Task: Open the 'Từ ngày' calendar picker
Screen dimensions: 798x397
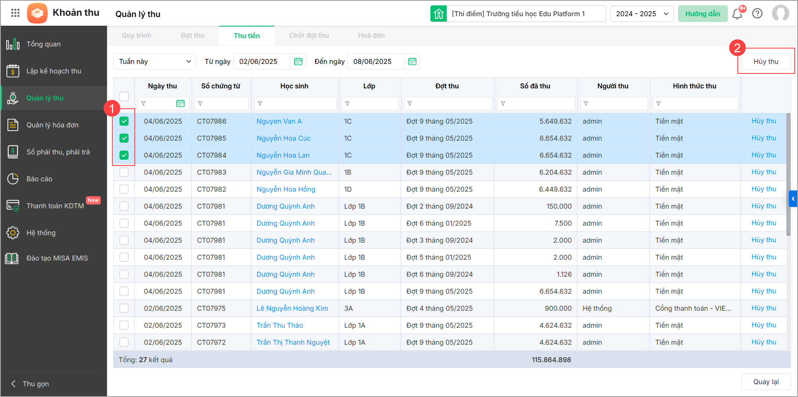Action: pyautogui.click(x=298, y=61)
